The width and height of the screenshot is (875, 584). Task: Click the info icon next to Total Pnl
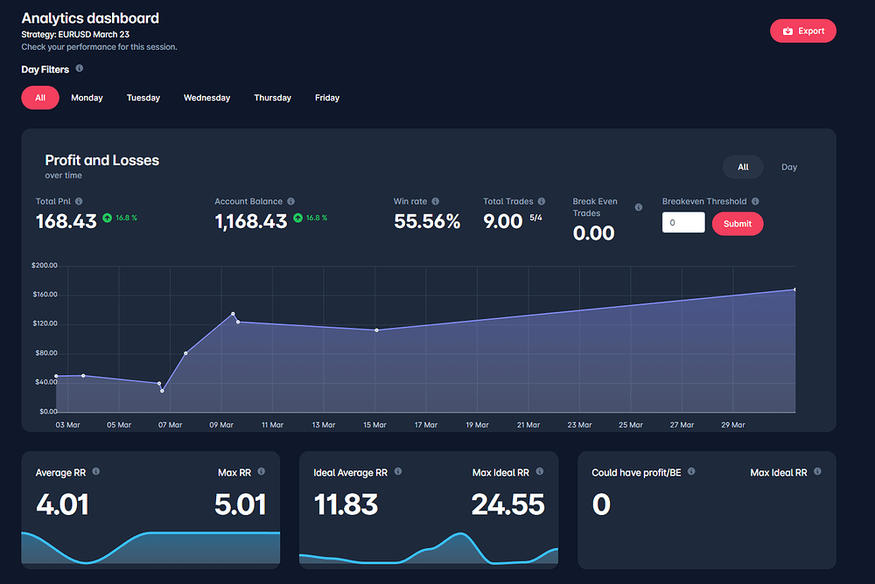79,201
